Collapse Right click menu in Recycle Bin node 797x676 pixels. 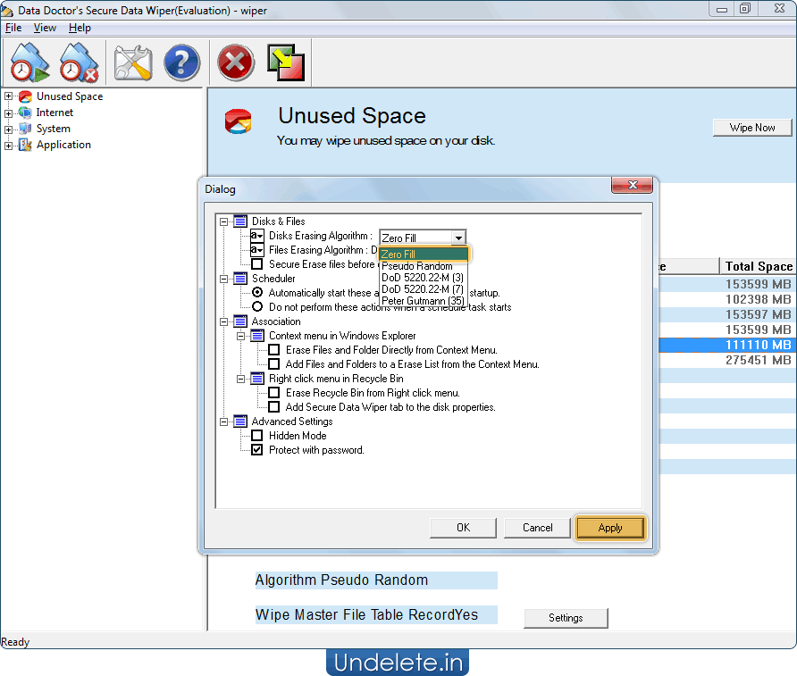(x=241, y=379)
